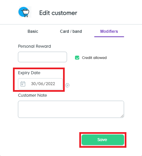Click the Edit customer heading
The image size is (142, 156).
tap(58, 13)
